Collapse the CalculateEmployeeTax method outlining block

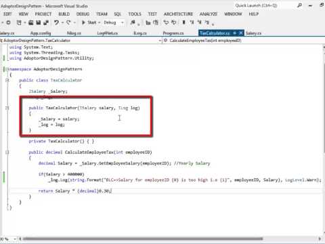(x=7, y=152)
